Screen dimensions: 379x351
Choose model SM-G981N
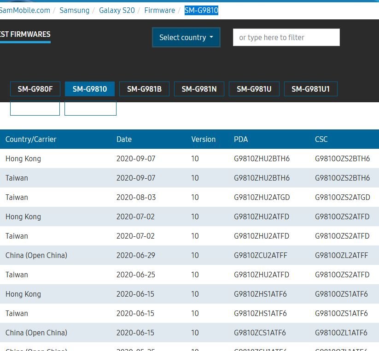[199, 89]
